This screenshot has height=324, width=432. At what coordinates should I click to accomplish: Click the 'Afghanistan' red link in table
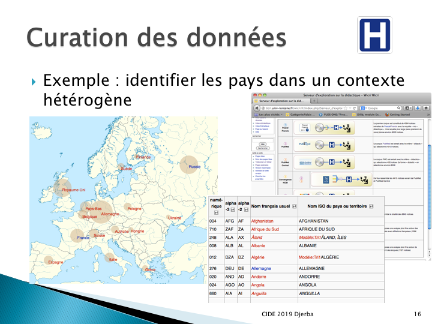pos(268,221)
